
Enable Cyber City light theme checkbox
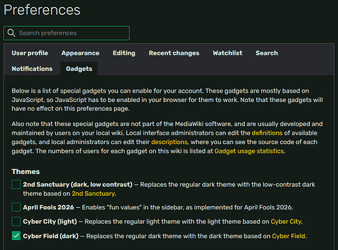click(16, 221)
